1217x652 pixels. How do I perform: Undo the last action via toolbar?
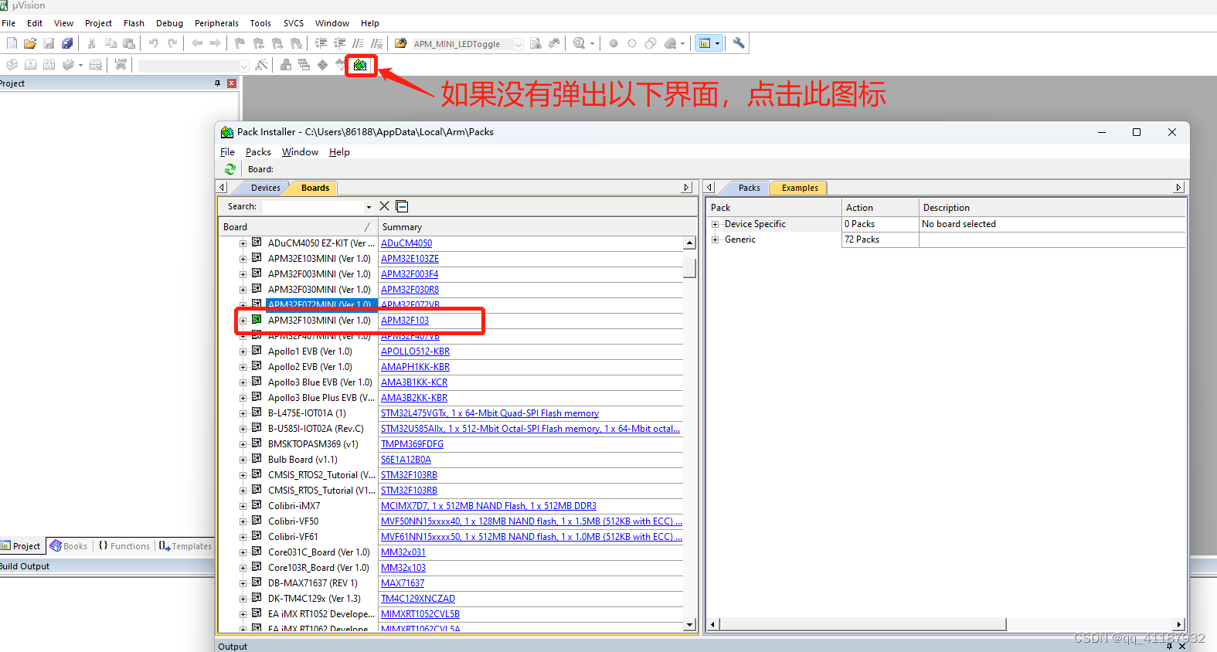tap(154, 43)
